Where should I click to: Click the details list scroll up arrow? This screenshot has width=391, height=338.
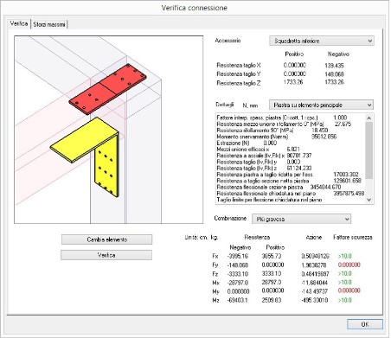pyautogui.click(x=369, y=118)
